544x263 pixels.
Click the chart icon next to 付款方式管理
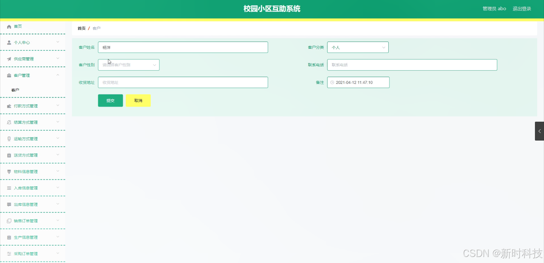[x=9, y=106]
